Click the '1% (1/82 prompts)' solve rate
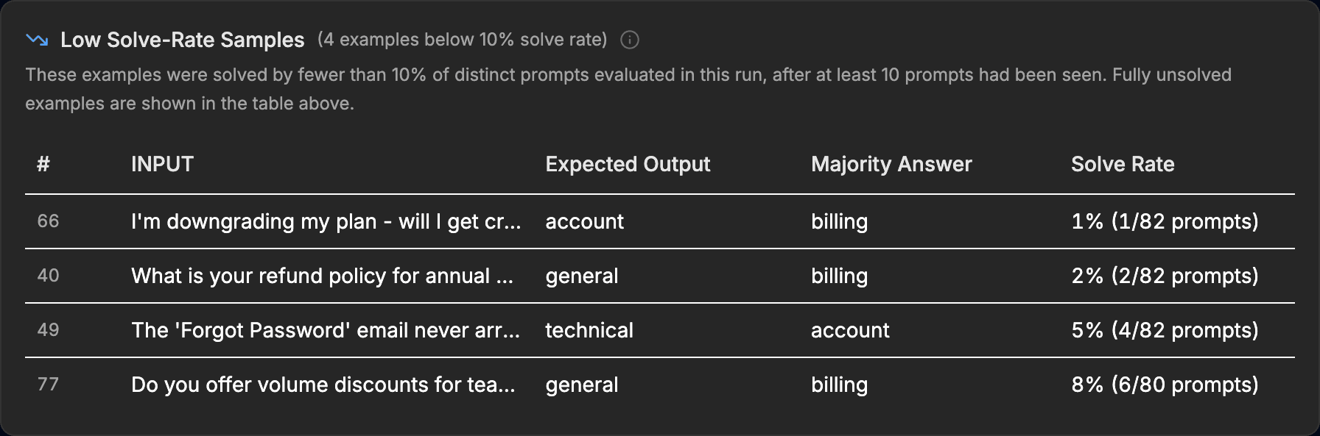Viewport: 1320px width, 436px height. click(x=1164, y=221)
